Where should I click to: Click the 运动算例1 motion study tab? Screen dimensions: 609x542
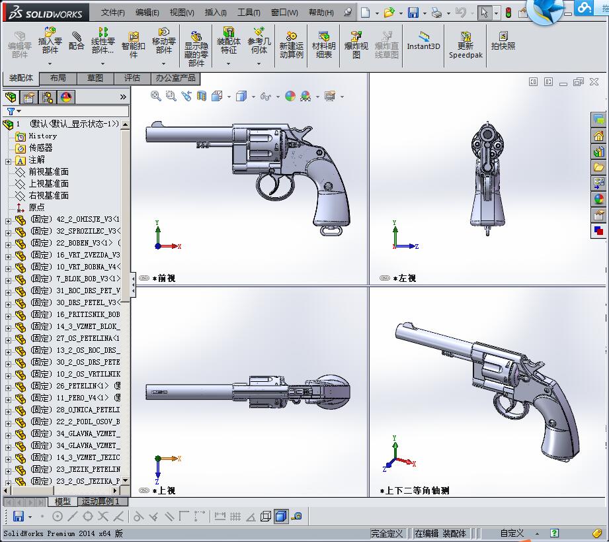(101, 502)
